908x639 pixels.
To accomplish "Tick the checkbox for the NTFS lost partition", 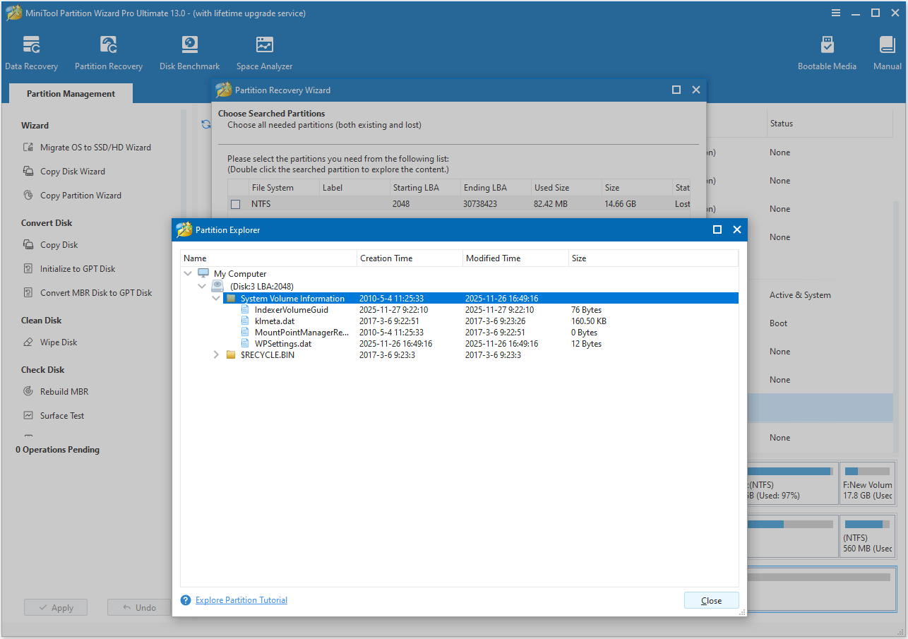I will (236, 205).
